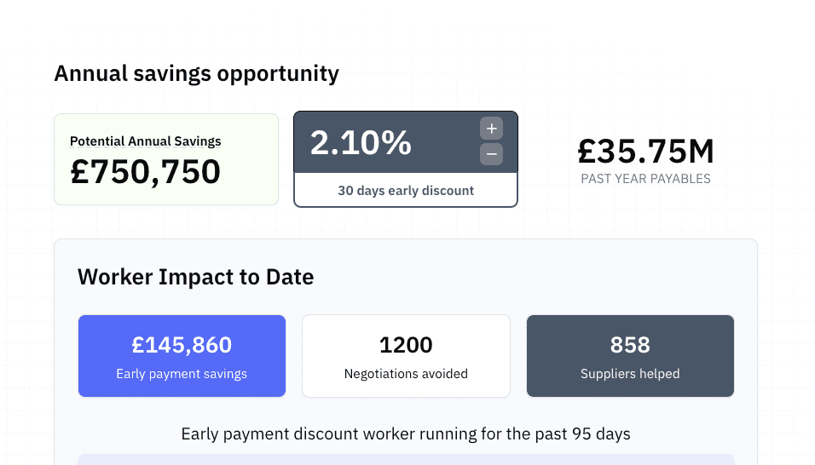The height and width of the screenshot is (465, 815).
Task: Click the £35.75M payables figure
Action: click(645, 152)
